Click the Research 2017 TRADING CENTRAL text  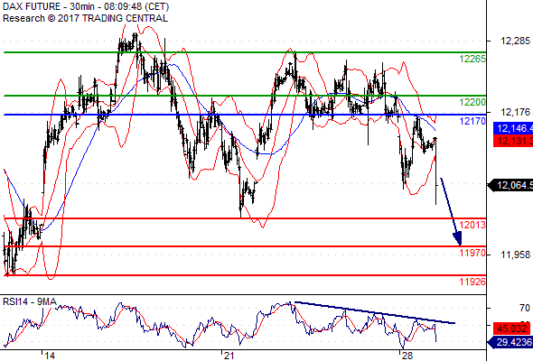coord(85,18)
